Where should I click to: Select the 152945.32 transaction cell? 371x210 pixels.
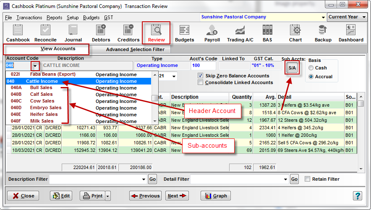79,150
